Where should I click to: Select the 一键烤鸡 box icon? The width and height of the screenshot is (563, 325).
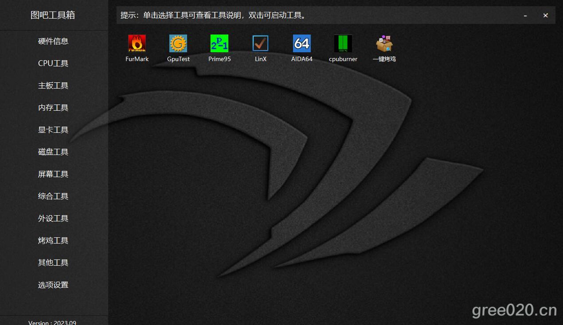[x=384, y=43]
